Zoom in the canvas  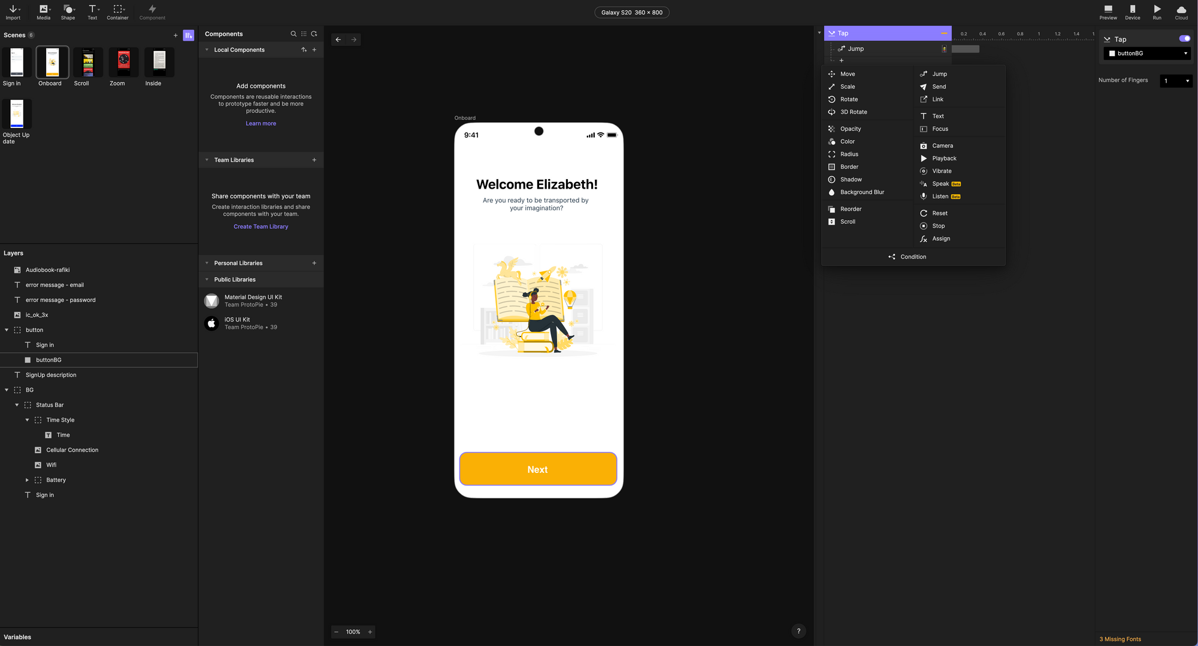coord(370,632)
